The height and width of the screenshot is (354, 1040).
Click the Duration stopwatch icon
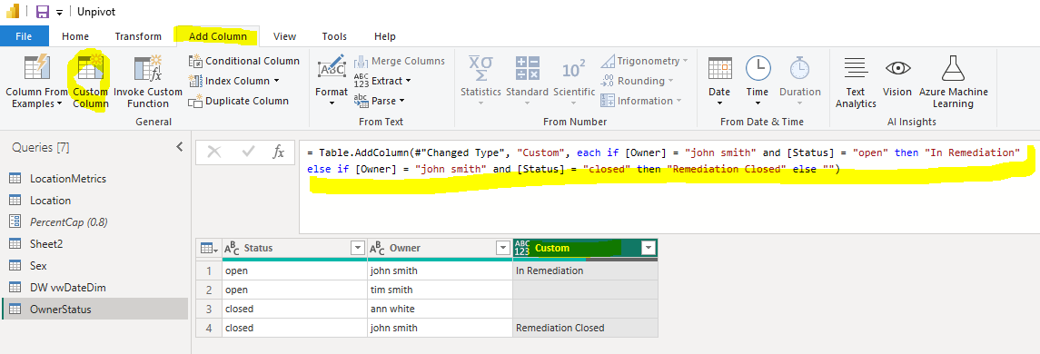pos(800,68)
